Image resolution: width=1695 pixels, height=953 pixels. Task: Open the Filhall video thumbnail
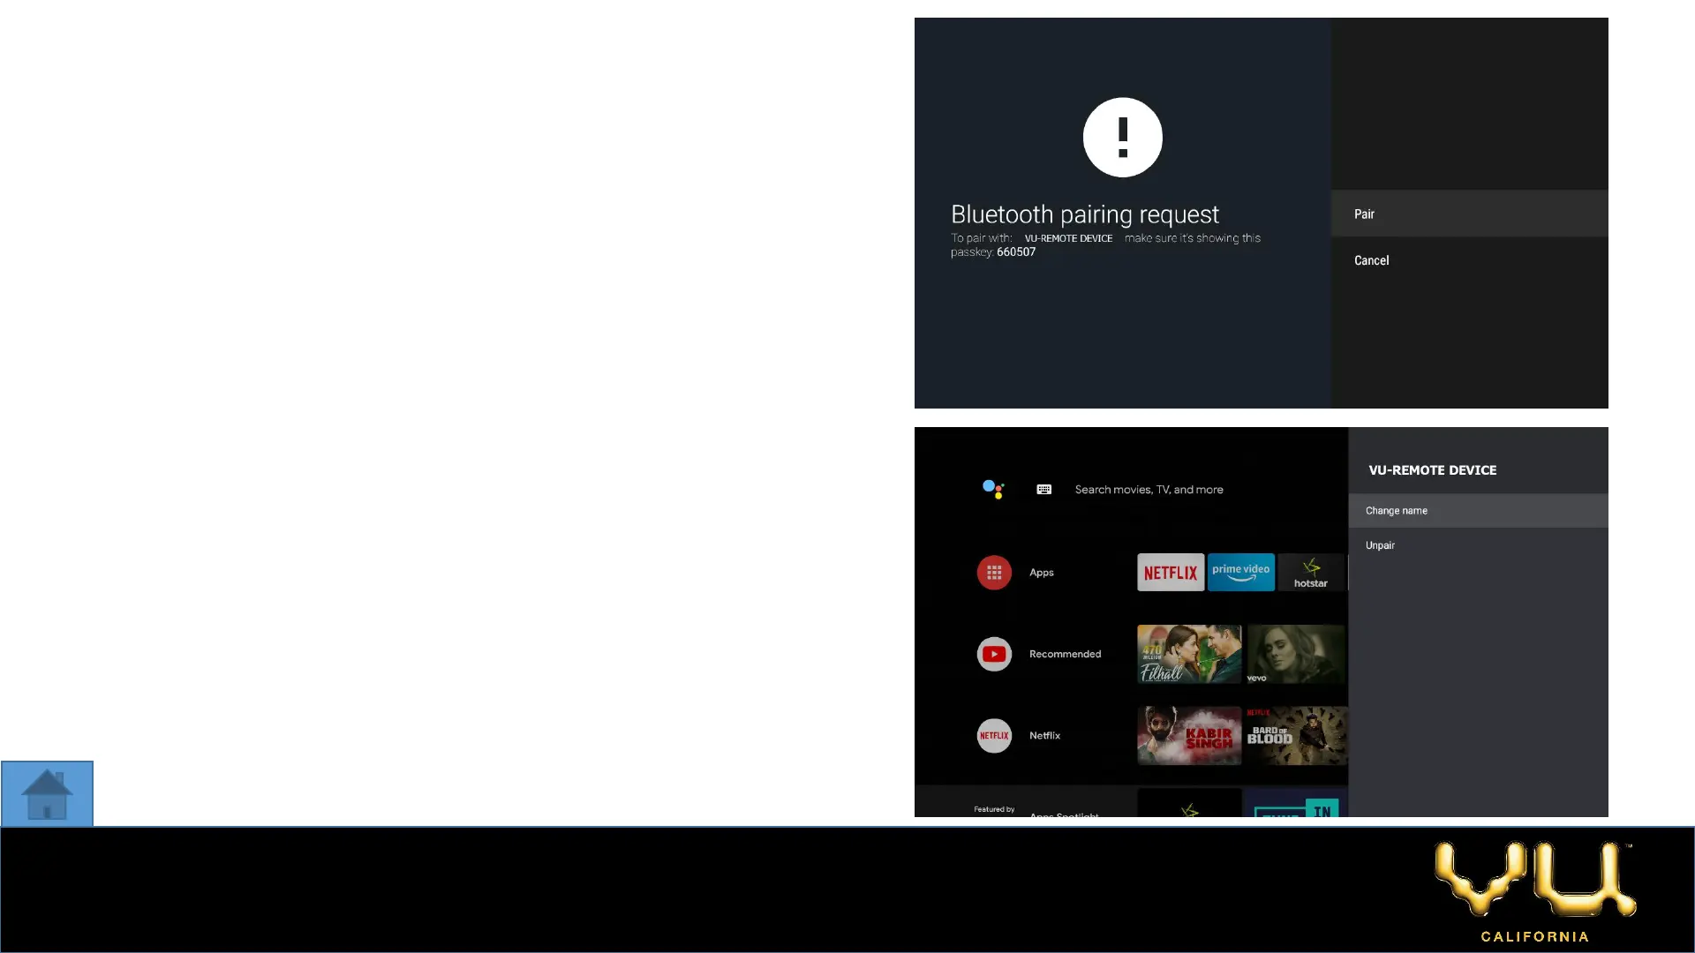click(x=1188, y=654)
